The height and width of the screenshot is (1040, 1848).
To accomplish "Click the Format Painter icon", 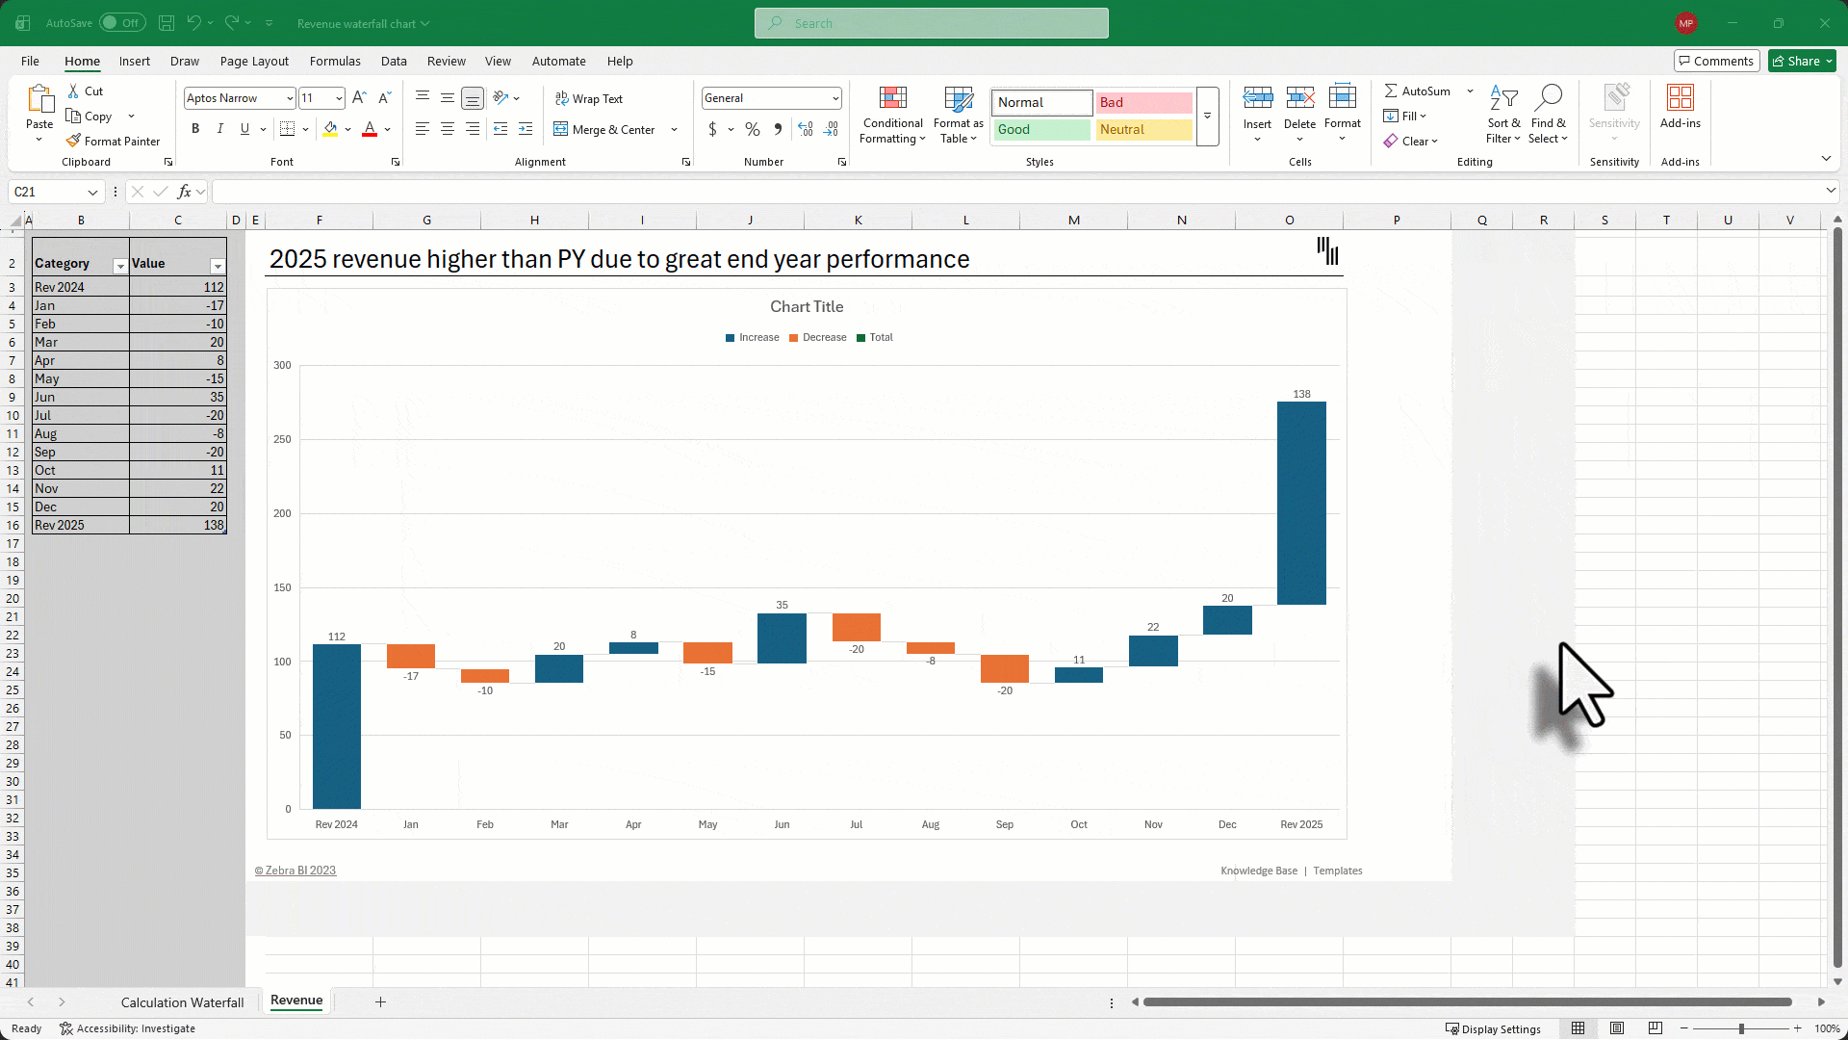I will point(73,140).
